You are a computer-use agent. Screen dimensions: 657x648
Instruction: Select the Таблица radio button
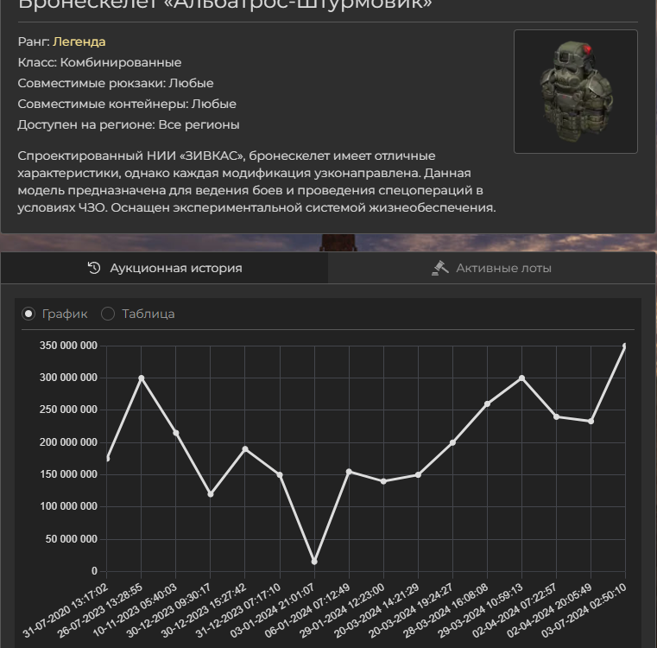108,314
